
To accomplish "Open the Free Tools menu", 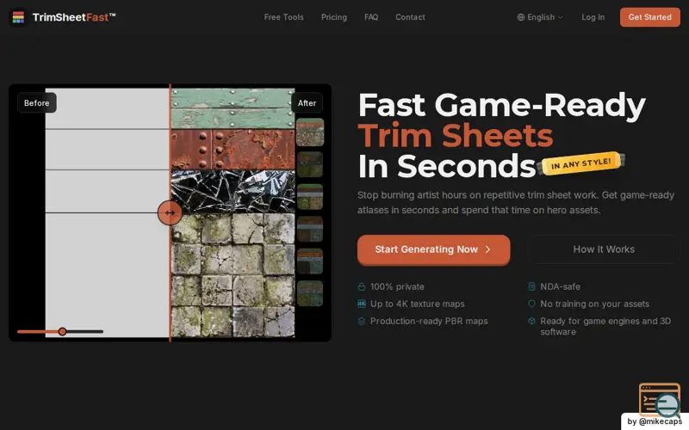I will coord(283,17).
